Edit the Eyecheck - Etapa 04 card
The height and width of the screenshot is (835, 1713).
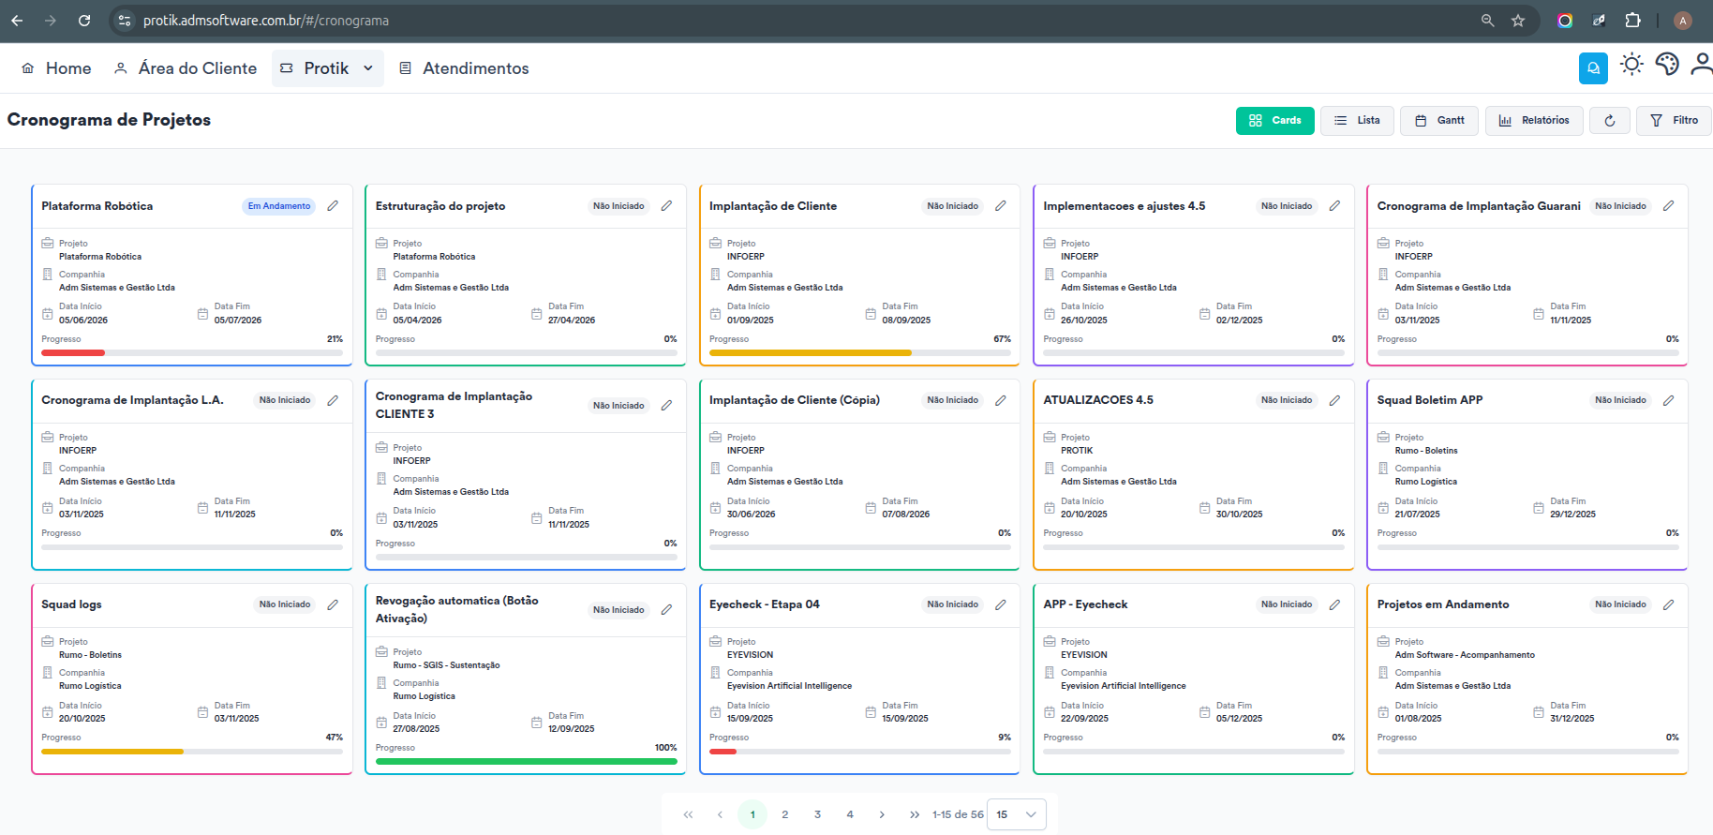(1000, 604)
